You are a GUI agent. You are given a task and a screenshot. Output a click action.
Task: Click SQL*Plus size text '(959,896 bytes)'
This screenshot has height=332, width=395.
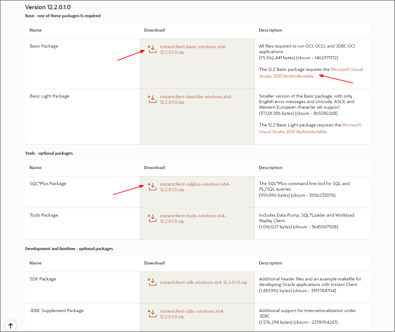point(275,195)
